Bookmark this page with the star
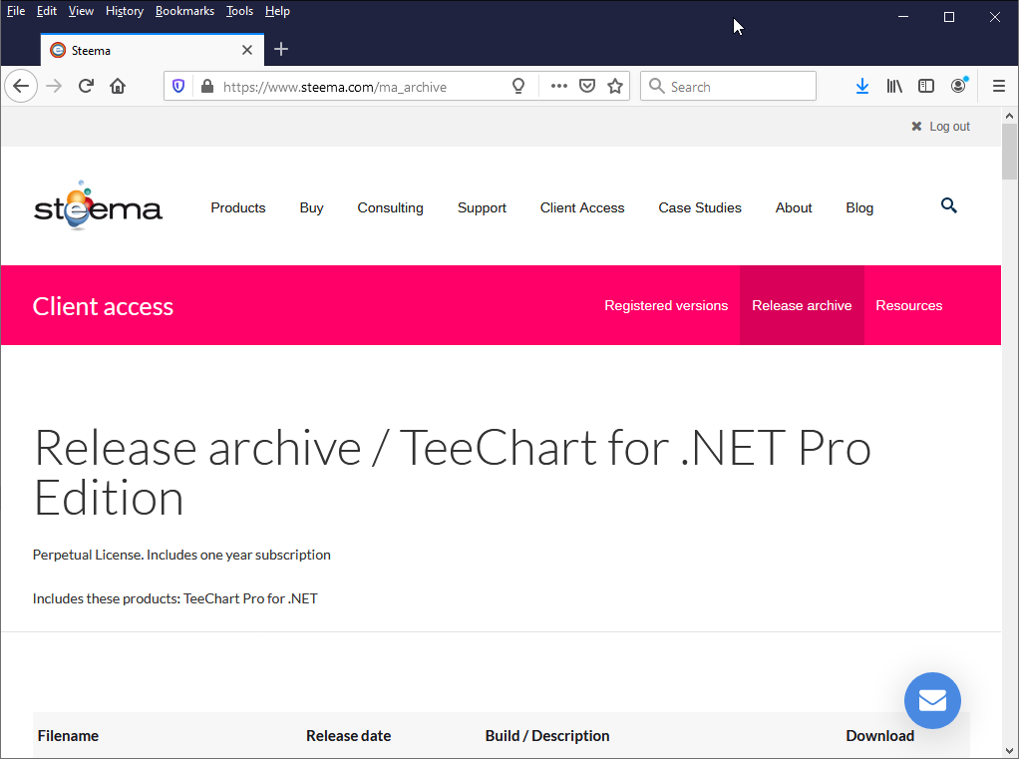The image size is (1019, 759). click(x=615, y=86)
